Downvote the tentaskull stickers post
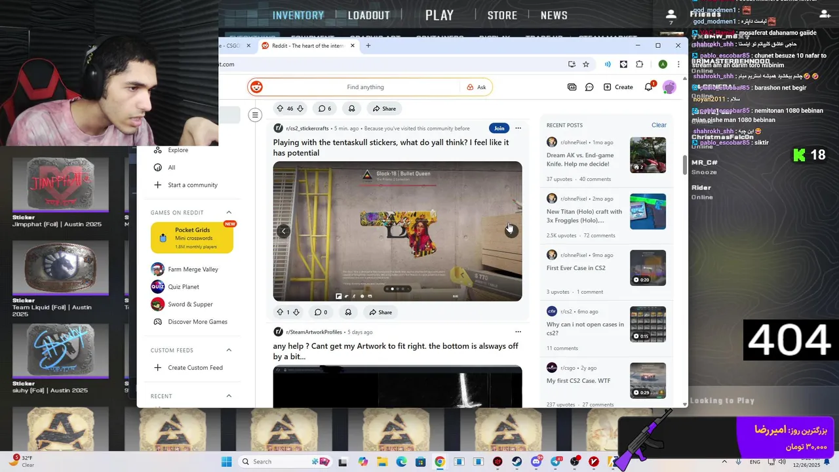 [x=296, y=312]
